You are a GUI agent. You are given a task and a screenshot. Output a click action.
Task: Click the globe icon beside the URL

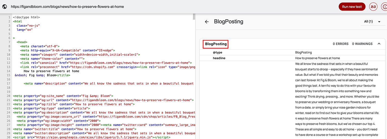(4, 7)
